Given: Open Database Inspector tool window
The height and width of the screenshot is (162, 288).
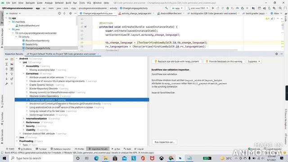Looking at the screenshot, I should tap(61, 149).
